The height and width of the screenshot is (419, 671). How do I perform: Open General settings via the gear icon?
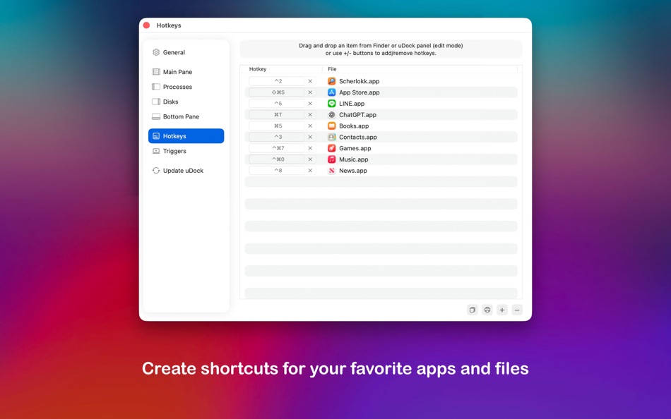[156, 52]
